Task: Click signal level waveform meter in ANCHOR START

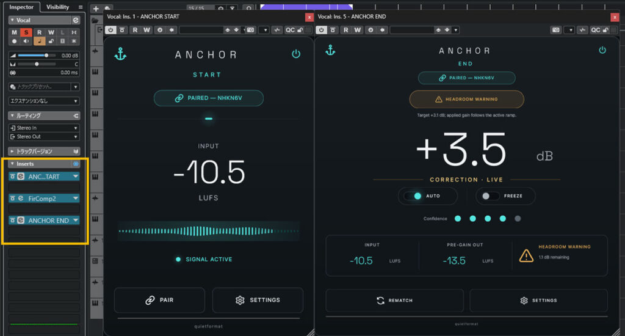Action: 209,231
